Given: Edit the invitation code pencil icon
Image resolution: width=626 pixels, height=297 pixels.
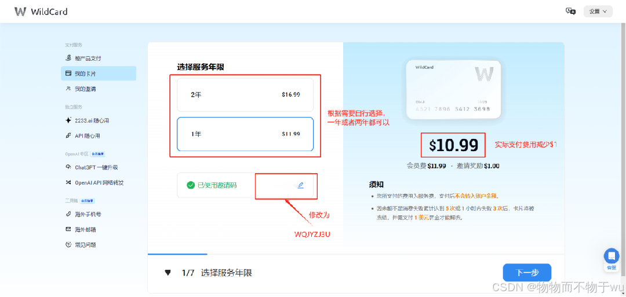Looking at the screenshot, I should point(301,185).
